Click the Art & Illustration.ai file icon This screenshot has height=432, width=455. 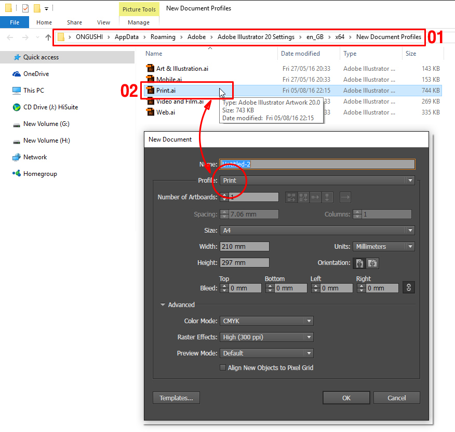tap(150, 68)
